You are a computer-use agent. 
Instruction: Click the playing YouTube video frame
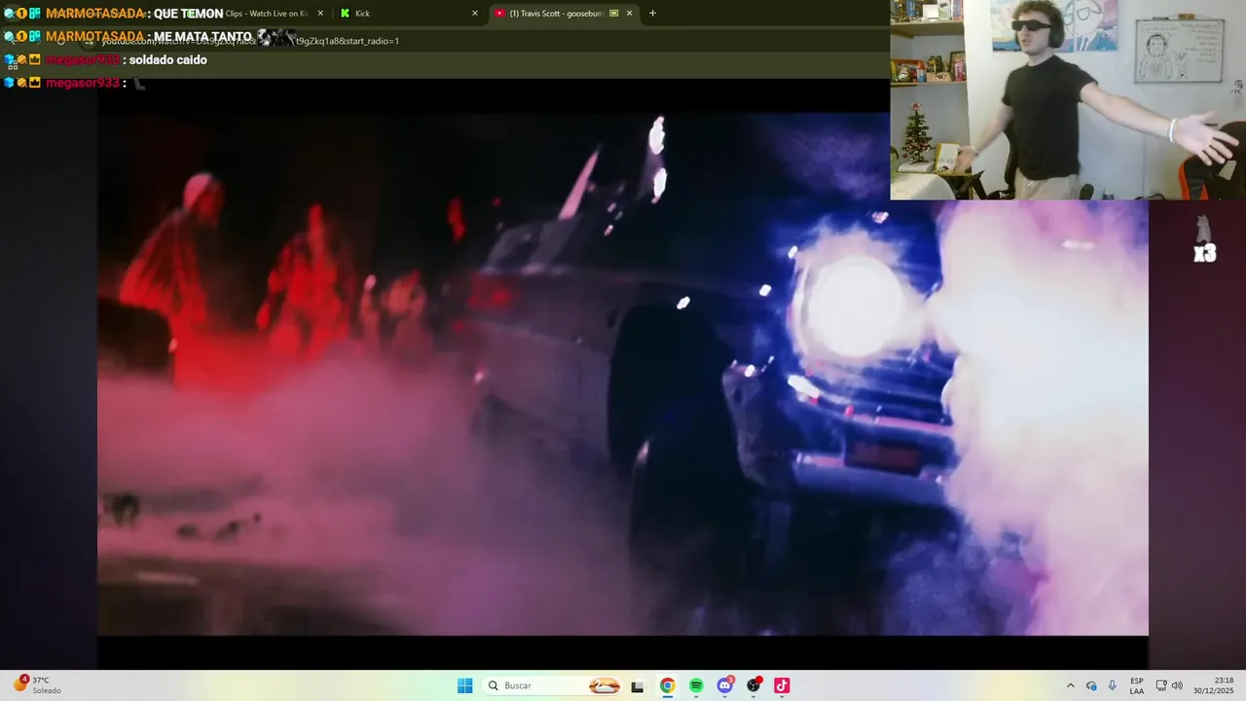623,375
